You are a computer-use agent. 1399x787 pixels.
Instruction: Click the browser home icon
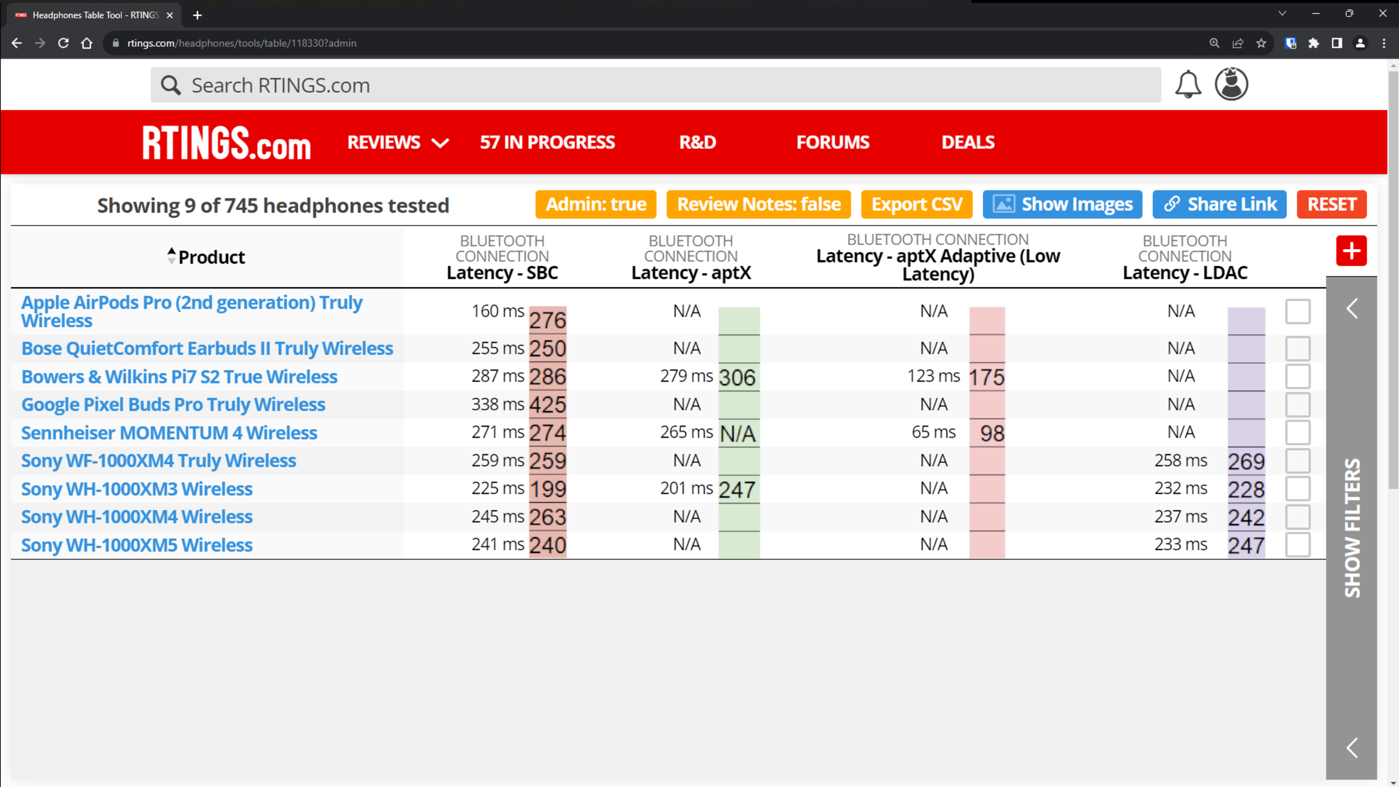[87, 43]
